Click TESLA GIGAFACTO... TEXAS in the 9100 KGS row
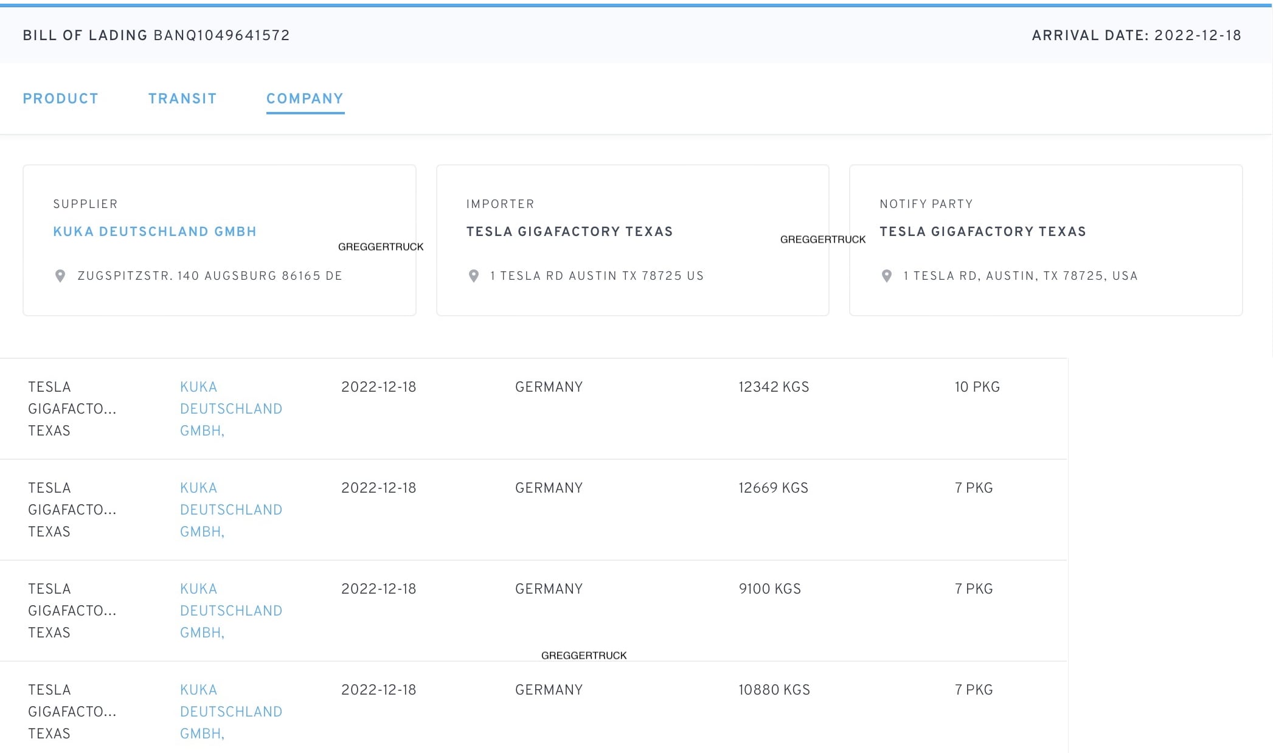1273x753 pixels. tap(72, 611)
